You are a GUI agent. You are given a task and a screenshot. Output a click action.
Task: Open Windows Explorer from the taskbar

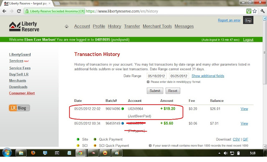tap(21, 153)
